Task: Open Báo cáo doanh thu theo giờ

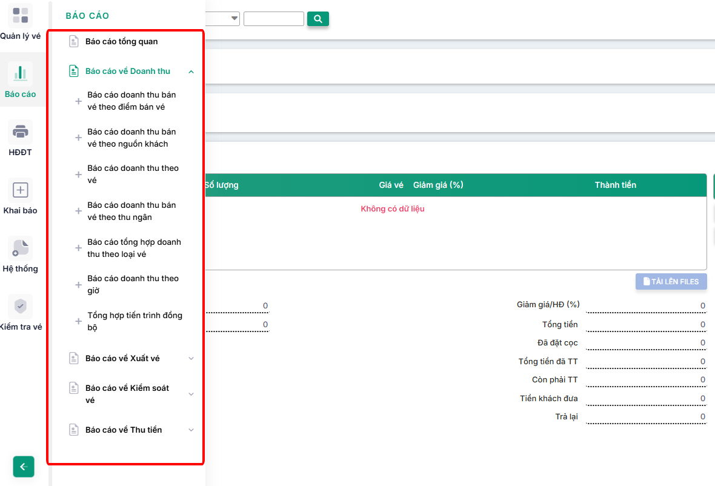Action: [x=133, y=285]
